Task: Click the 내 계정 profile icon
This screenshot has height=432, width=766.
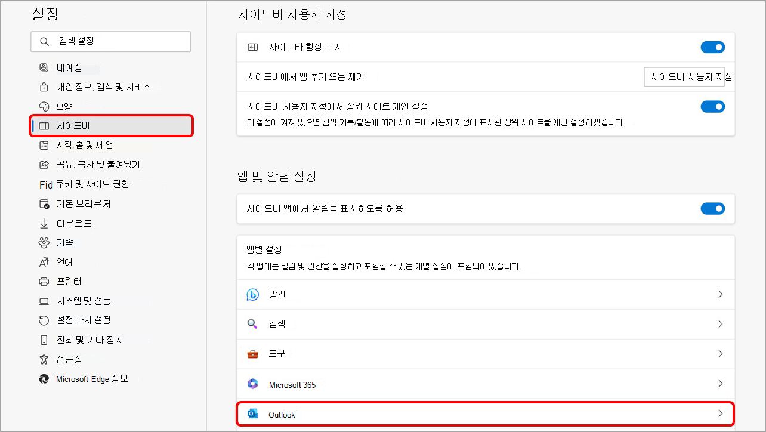Action: pos(44,67)
